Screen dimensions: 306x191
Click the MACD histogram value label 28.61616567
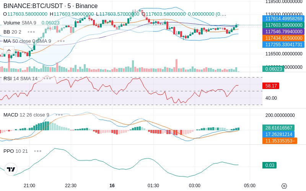click(278, 128)
